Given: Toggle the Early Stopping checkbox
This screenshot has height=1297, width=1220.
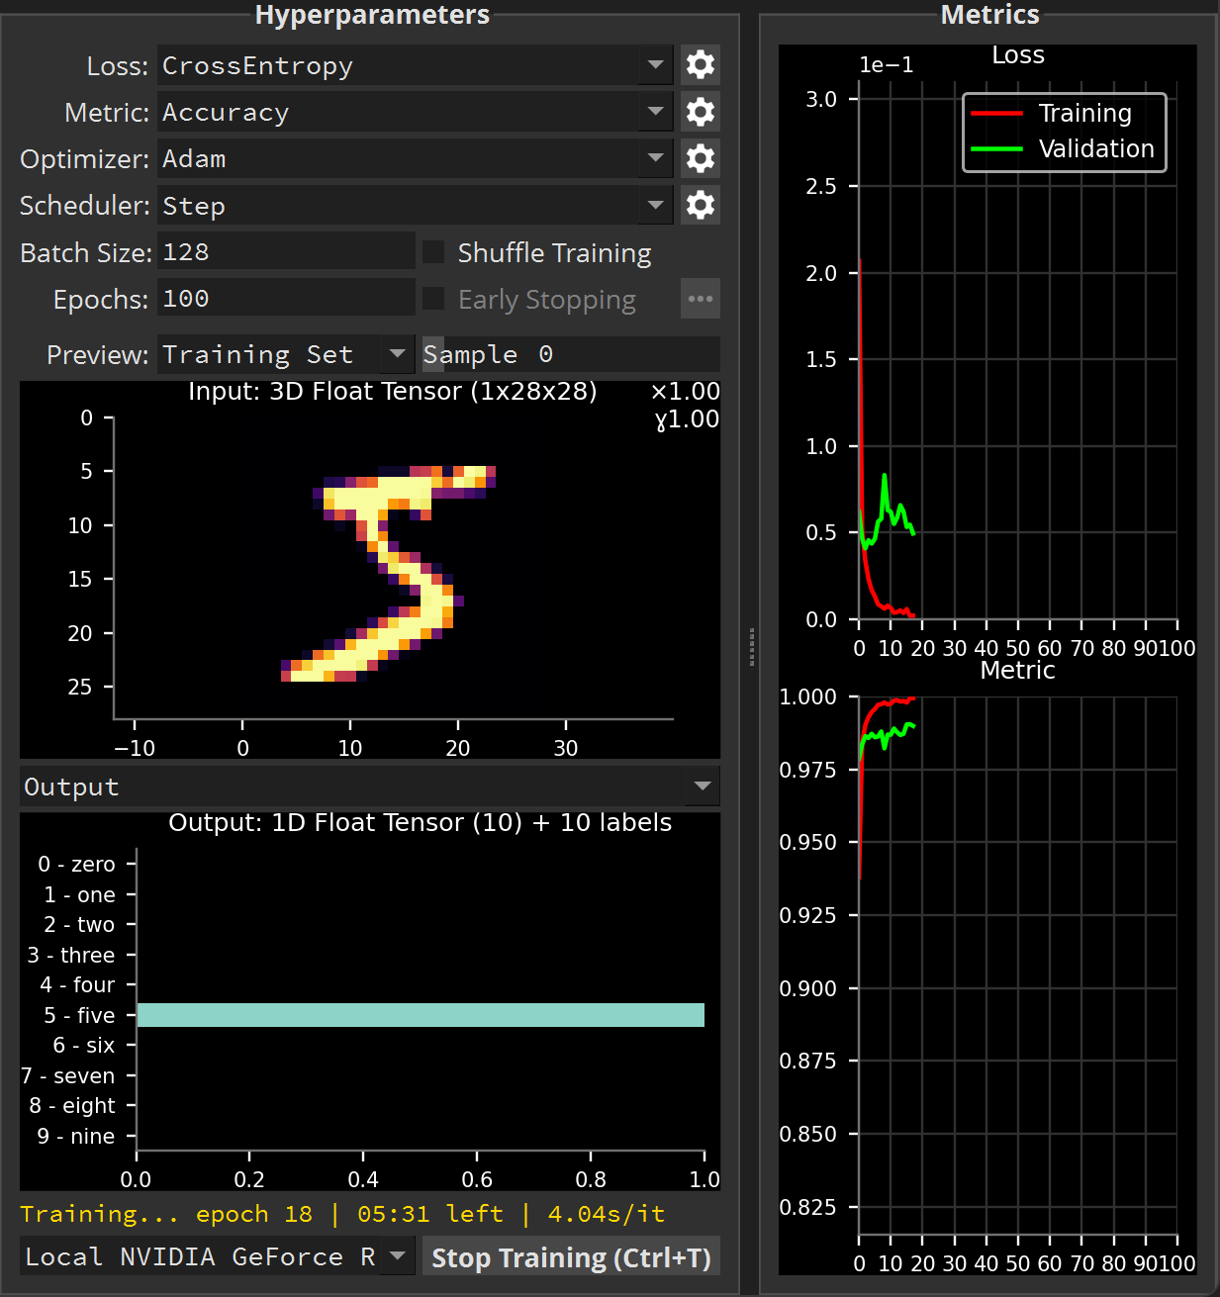Looking at the screenshot, I should coord(433,299).
